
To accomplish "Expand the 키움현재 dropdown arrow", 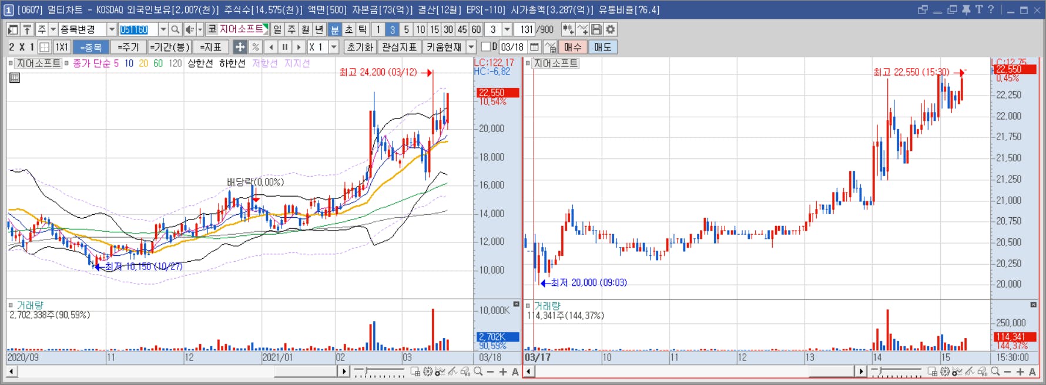I will [x=471, y=47].
